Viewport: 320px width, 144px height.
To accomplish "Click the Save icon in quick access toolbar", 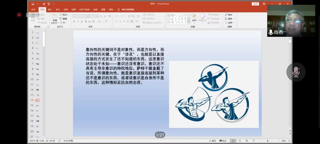I will [33, 4].
